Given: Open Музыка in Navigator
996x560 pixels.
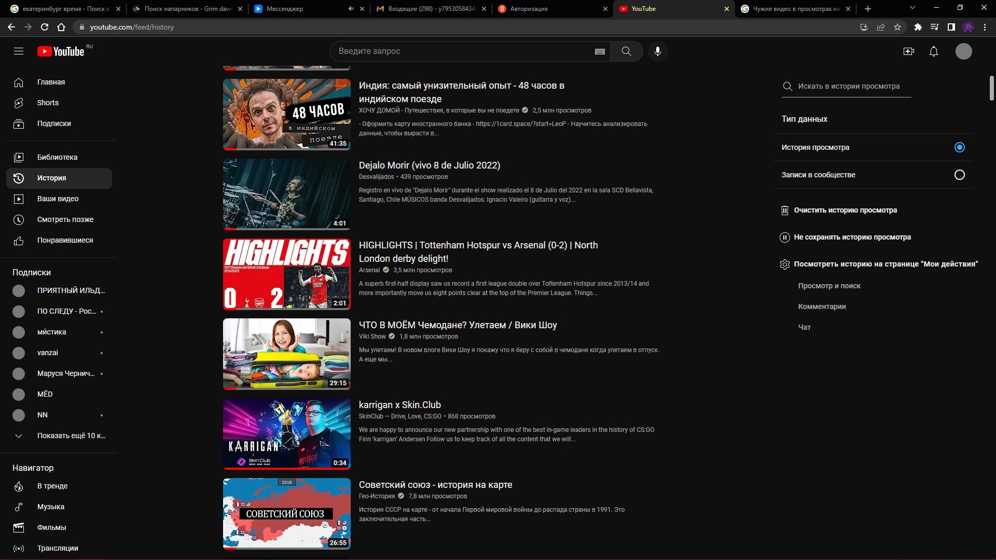Looking at the screenshot, I should (x=59, y=507).
